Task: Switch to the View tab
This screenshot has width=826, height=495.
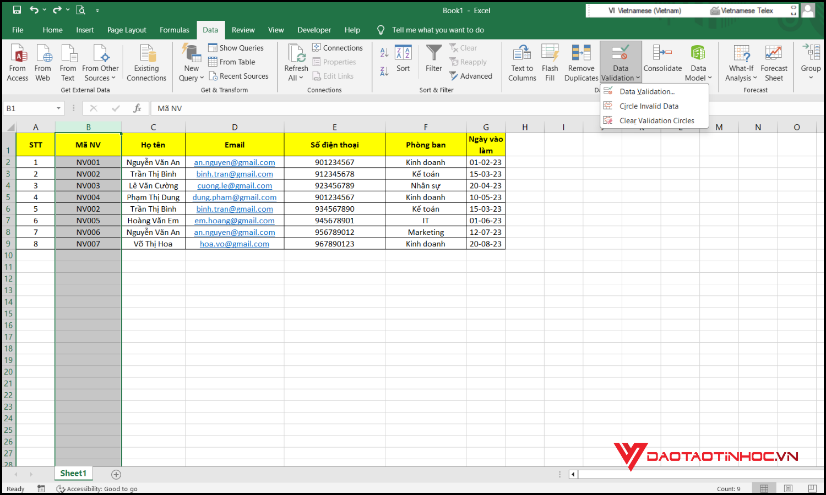Action: coord(276,30)
